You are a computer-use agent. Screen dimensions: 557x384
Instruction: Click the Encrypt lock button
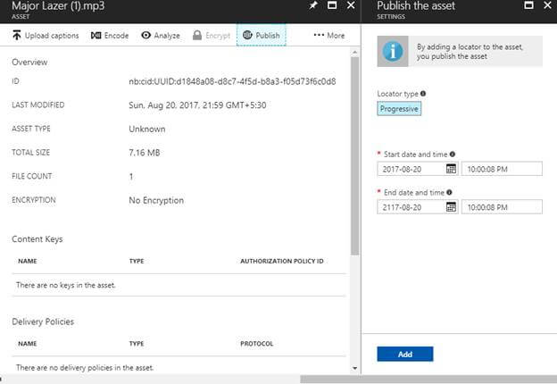[x=212, y=36]
